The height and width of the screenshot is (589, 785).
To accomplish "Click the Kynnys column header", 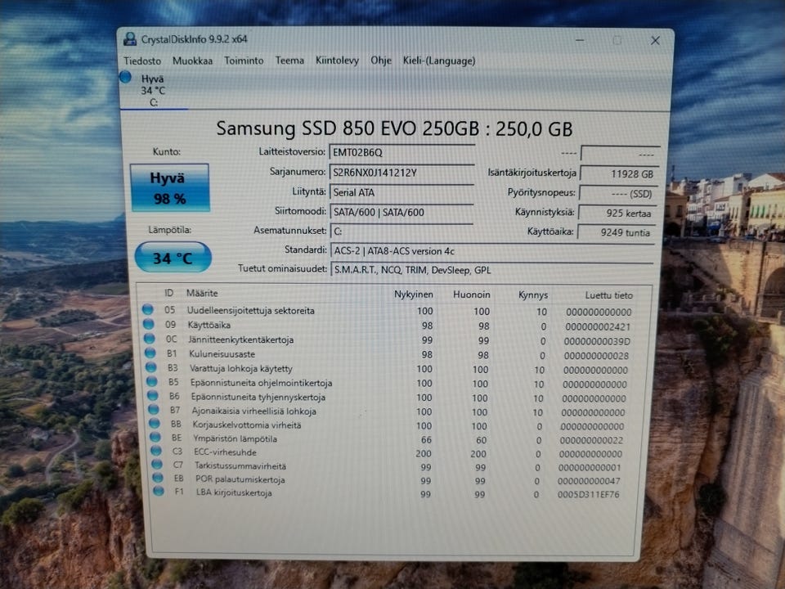I will (x=533, y=295).
